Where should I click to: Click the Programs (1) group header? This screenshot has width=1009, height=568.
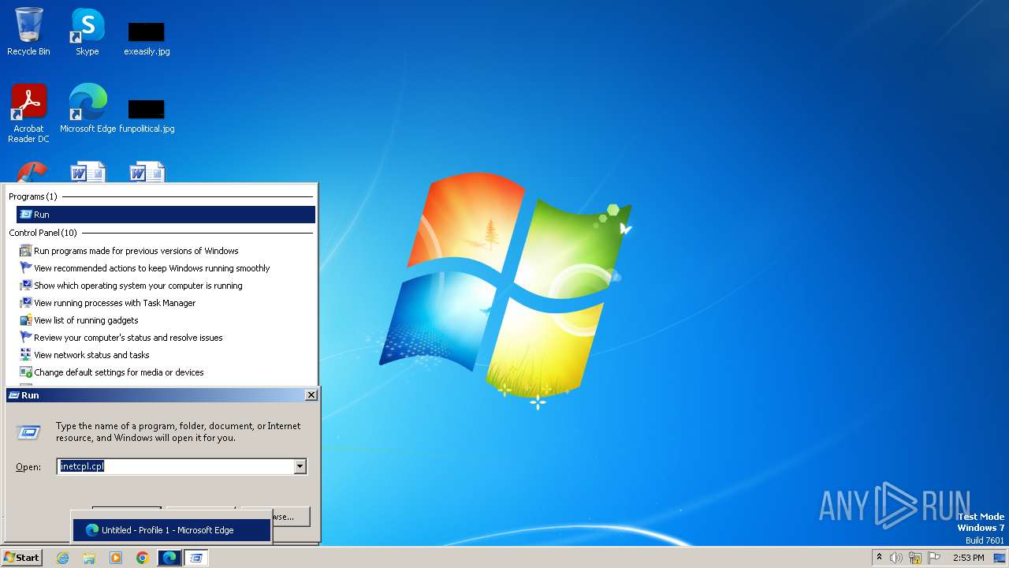click(x=33, y=196)
